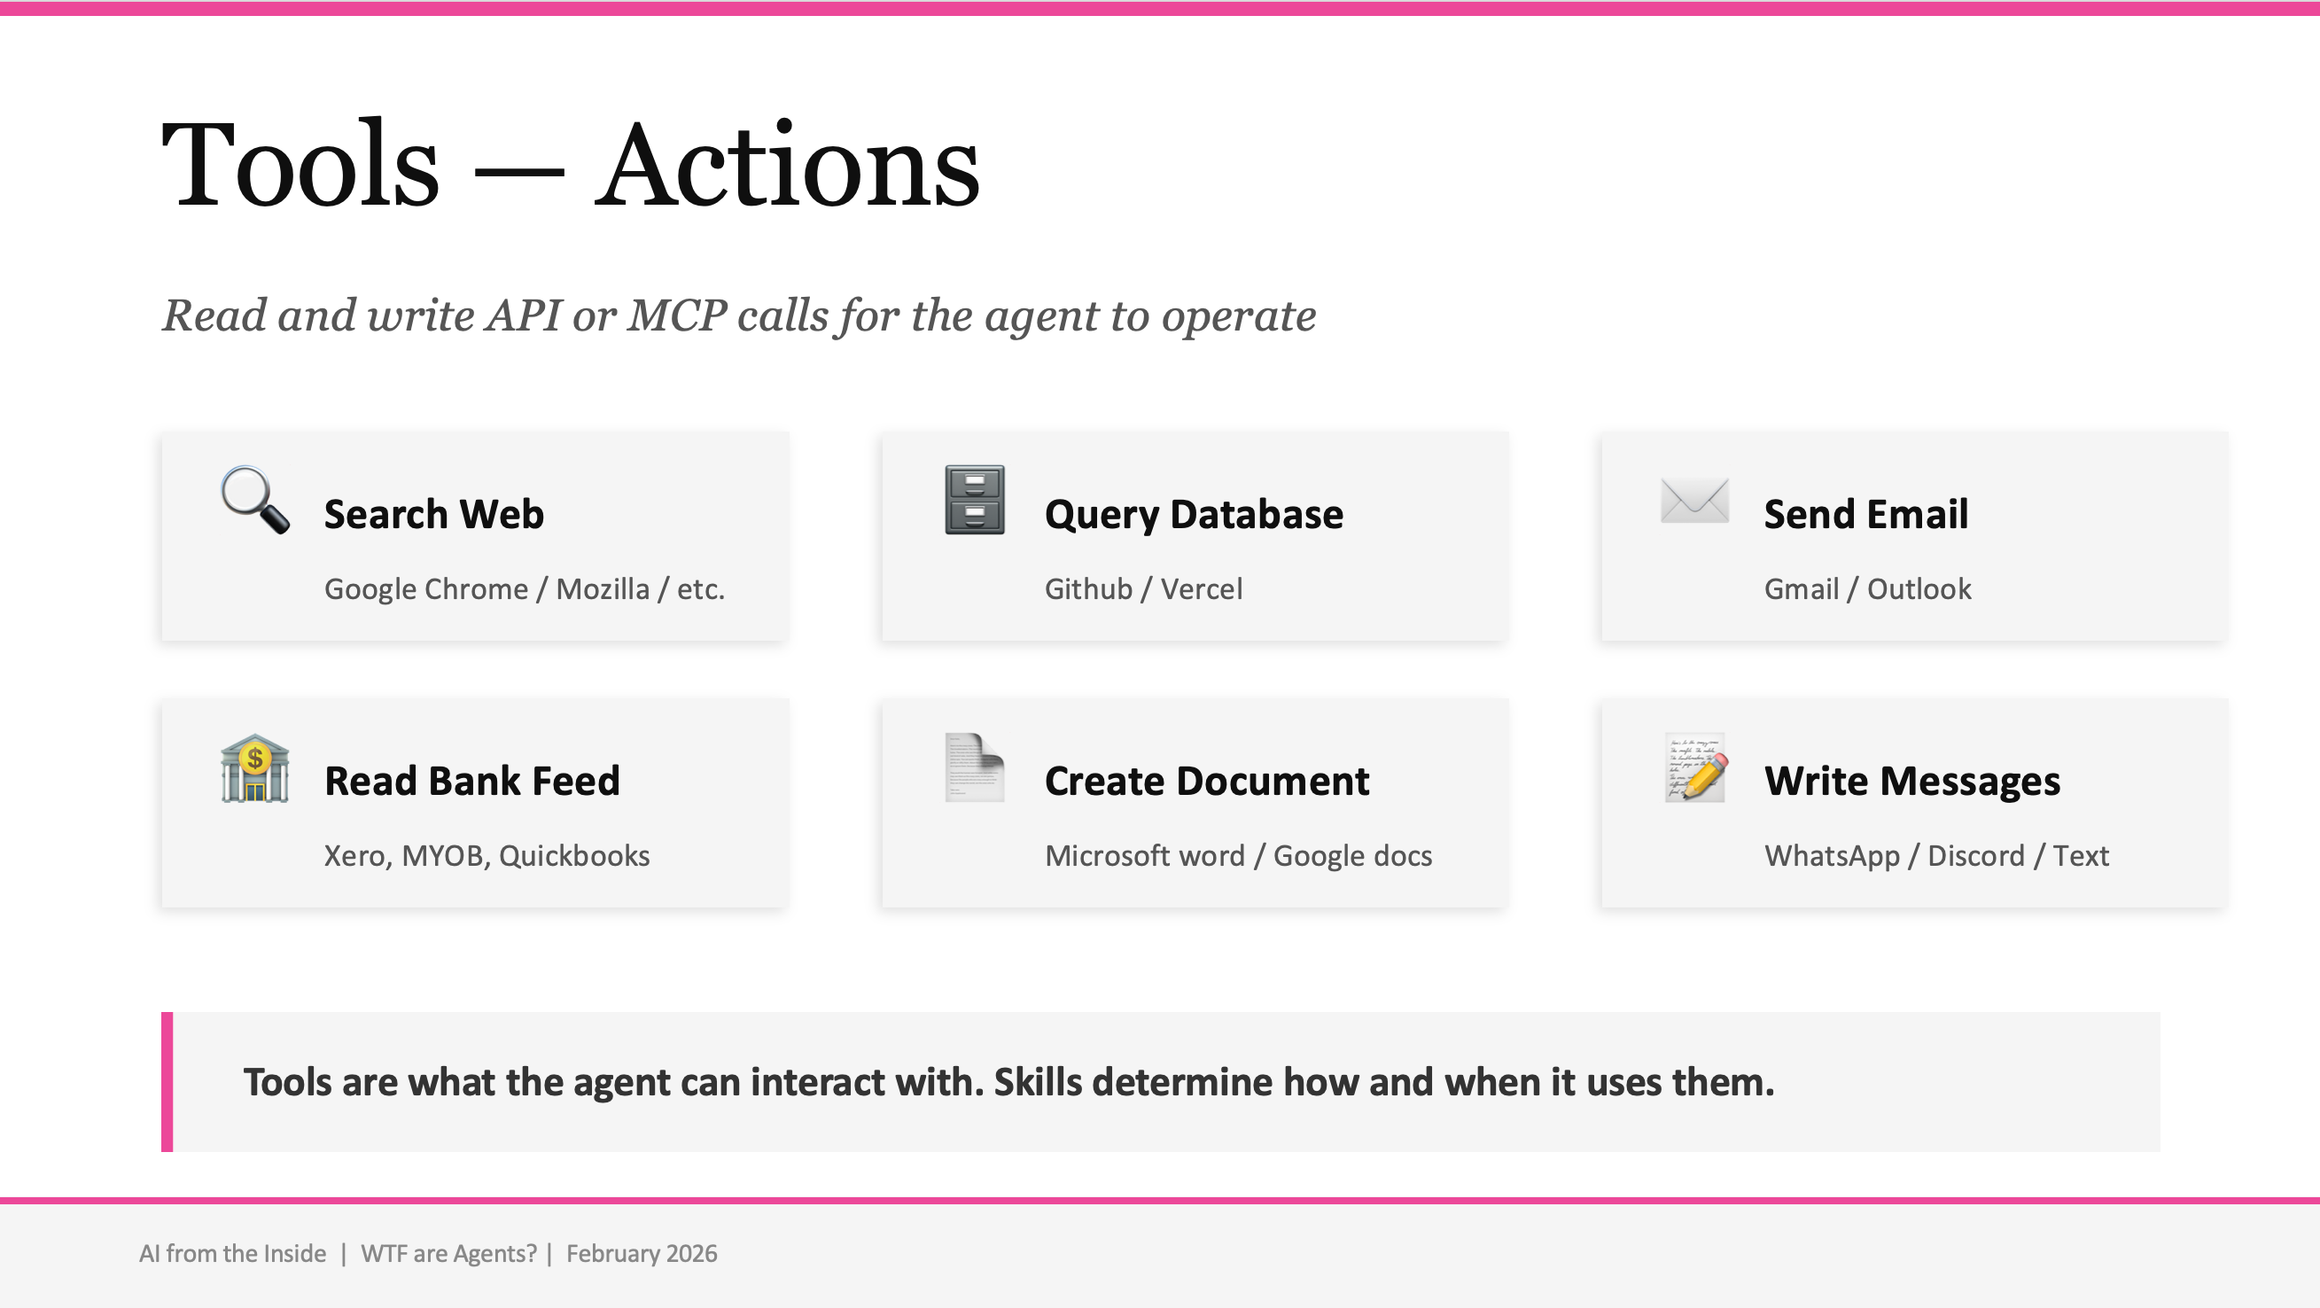Click the February 2026 footer text
Screen dimensions: 2320x1308
642,1253
